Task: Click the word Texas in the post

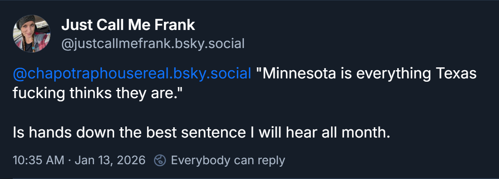Action: tap(455, 74)
